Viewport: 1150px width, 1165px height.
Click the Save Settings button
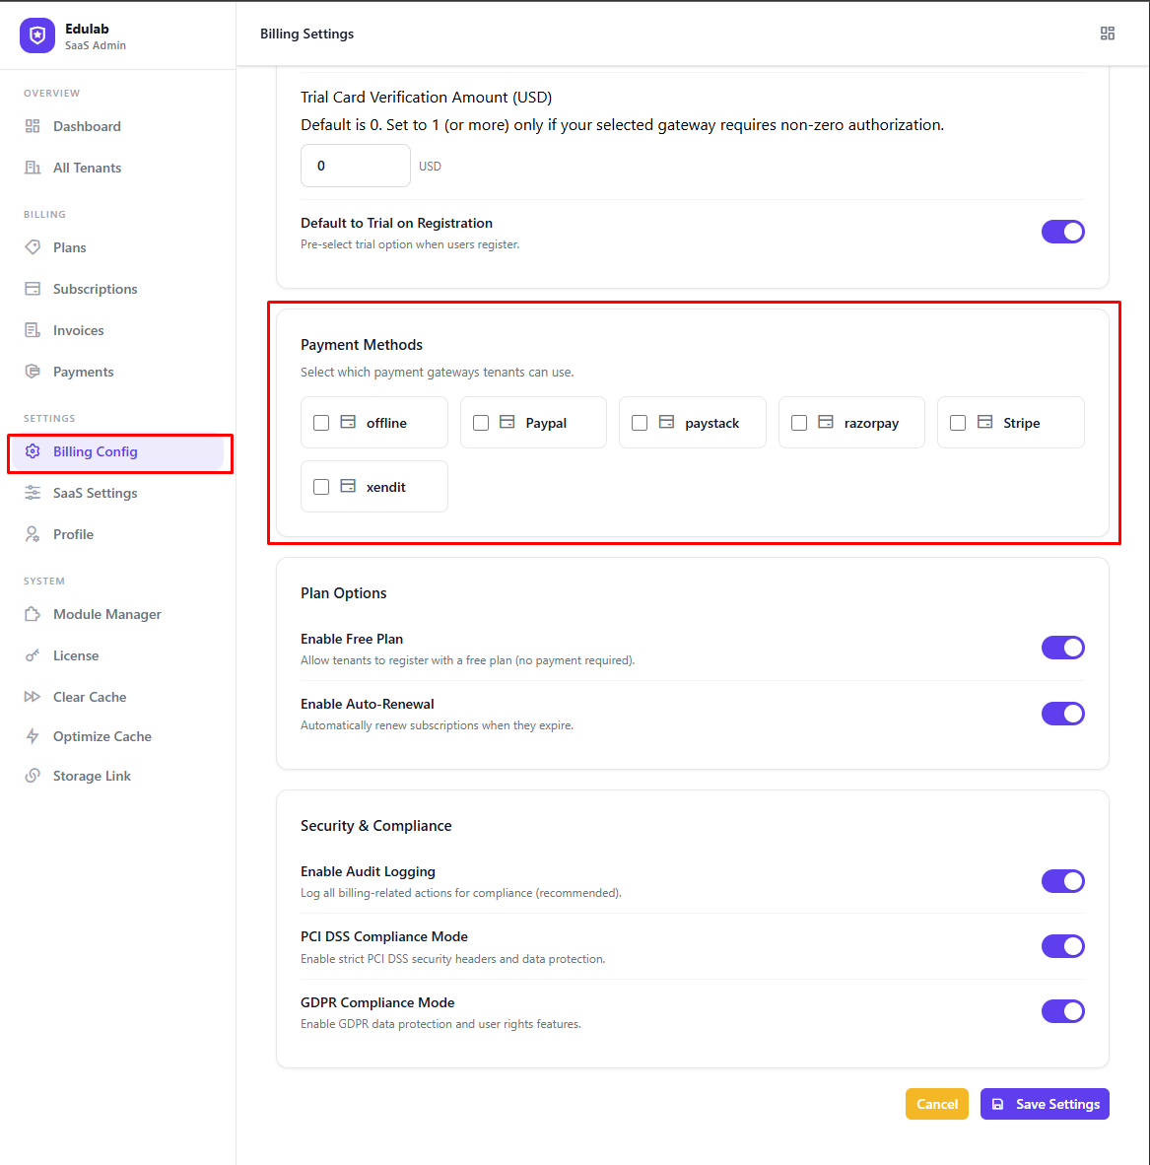(x=1045, y=1104)
